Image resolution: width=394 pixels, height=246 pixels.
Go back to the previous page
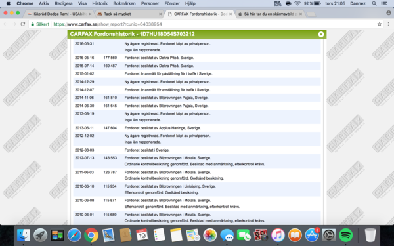click(x=5, y=24)
